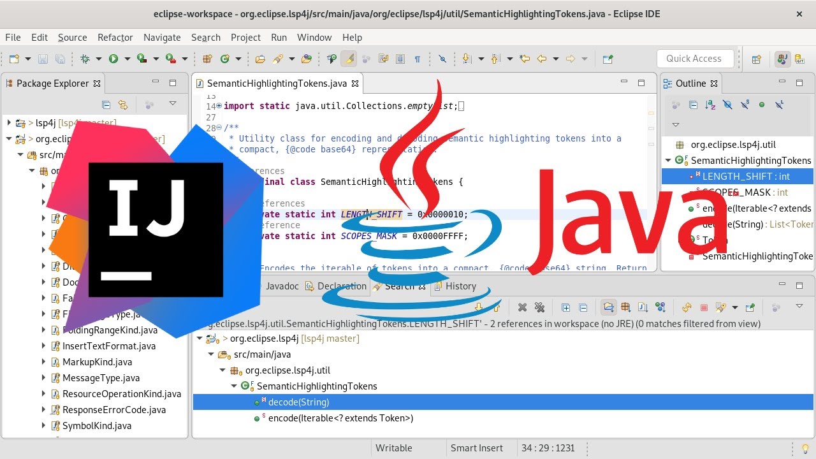Open the dropdown next to New icon

point(28,59)
